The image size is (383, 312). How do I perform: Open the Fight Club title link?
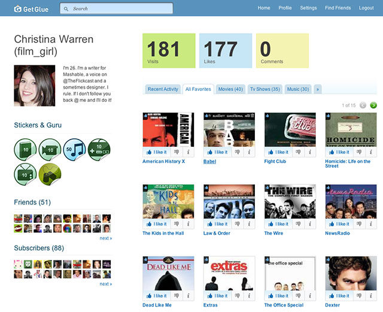tap(275, 161)
